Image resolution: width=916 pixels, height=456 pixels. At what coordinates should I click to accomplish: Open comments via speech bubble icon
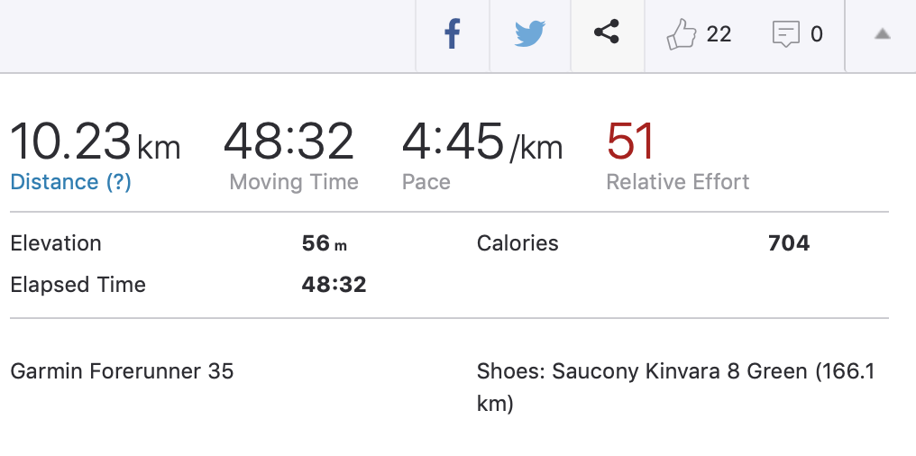[786, 35]
